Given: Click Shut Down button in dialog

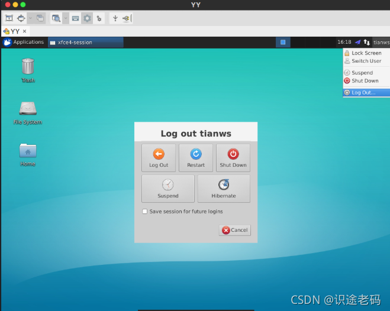Looking at the screenshot, I should pos(233,158).
